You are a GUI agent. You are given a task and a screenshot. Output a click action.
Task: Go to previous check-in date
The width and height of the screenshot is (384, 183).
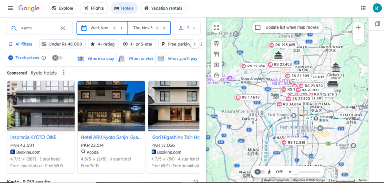coord(114,28)
